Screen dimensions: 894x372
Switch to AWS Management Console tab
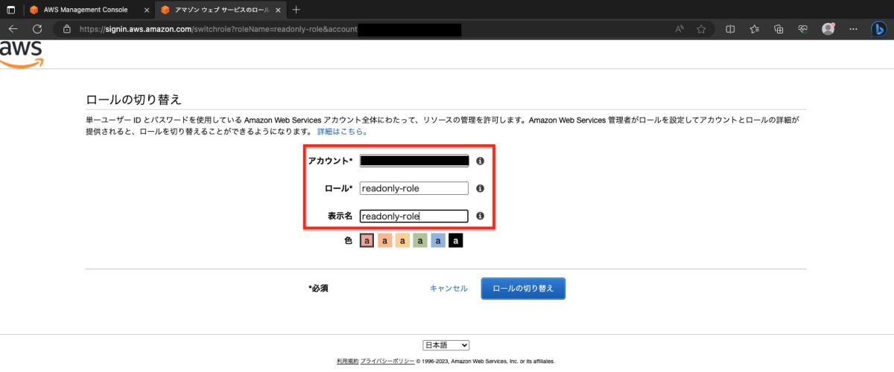tap(86, 10)
